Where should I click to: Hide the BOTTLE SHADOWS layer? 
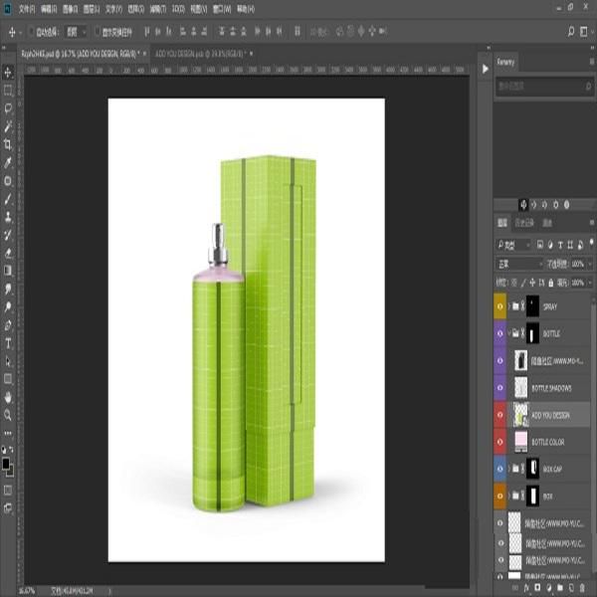(499, 388)
